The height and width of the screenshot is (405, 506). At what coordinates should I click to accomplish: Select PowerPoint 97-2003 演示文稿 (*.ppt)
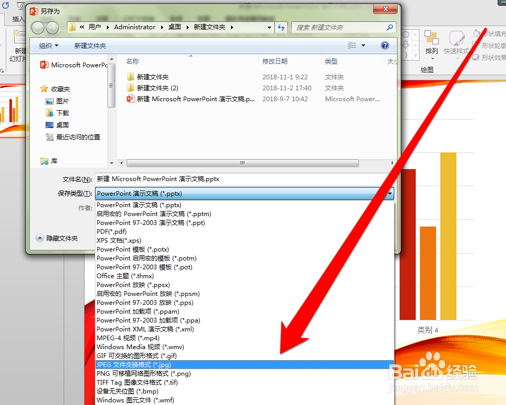pyautogui.click(x=245, y=222)
